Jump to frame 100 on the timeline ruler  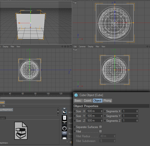tap(48, 94)
